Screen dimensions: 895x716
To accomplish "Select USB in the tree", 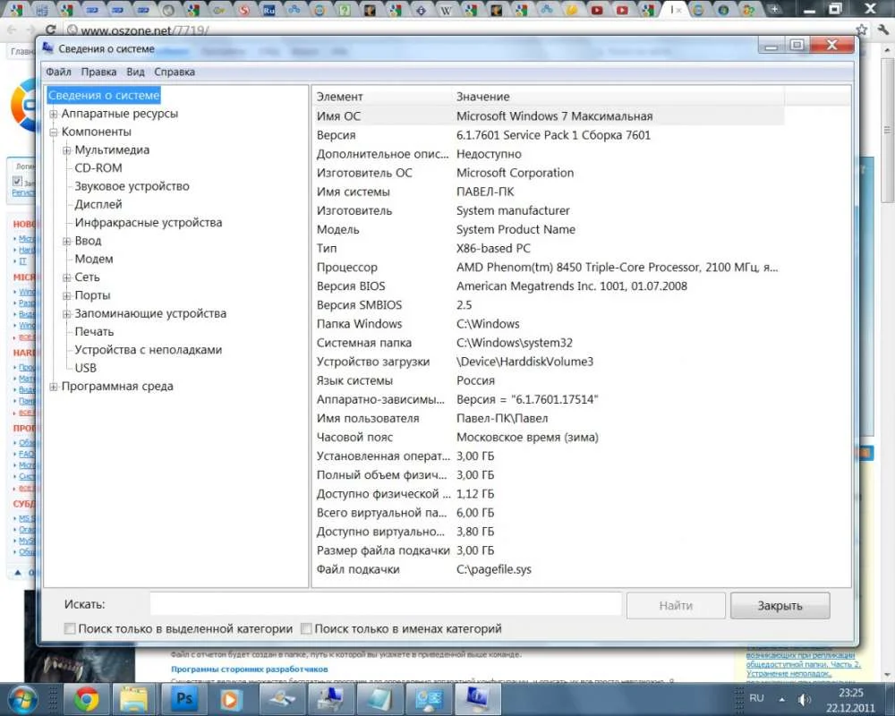I will [86, 368].
